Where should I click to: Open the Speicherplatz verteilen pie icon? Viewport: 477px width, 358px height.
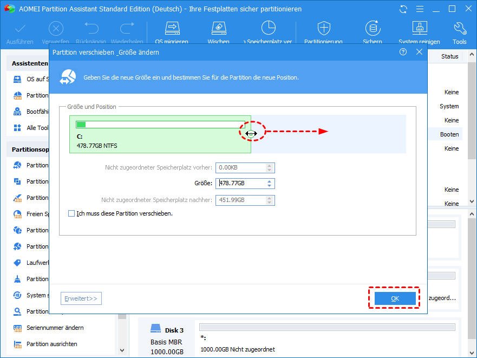click(269, 28)
